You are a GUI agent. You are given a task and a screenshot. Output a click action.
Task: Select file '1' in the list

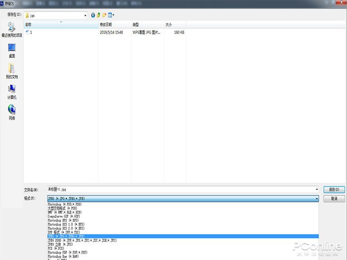31,32
